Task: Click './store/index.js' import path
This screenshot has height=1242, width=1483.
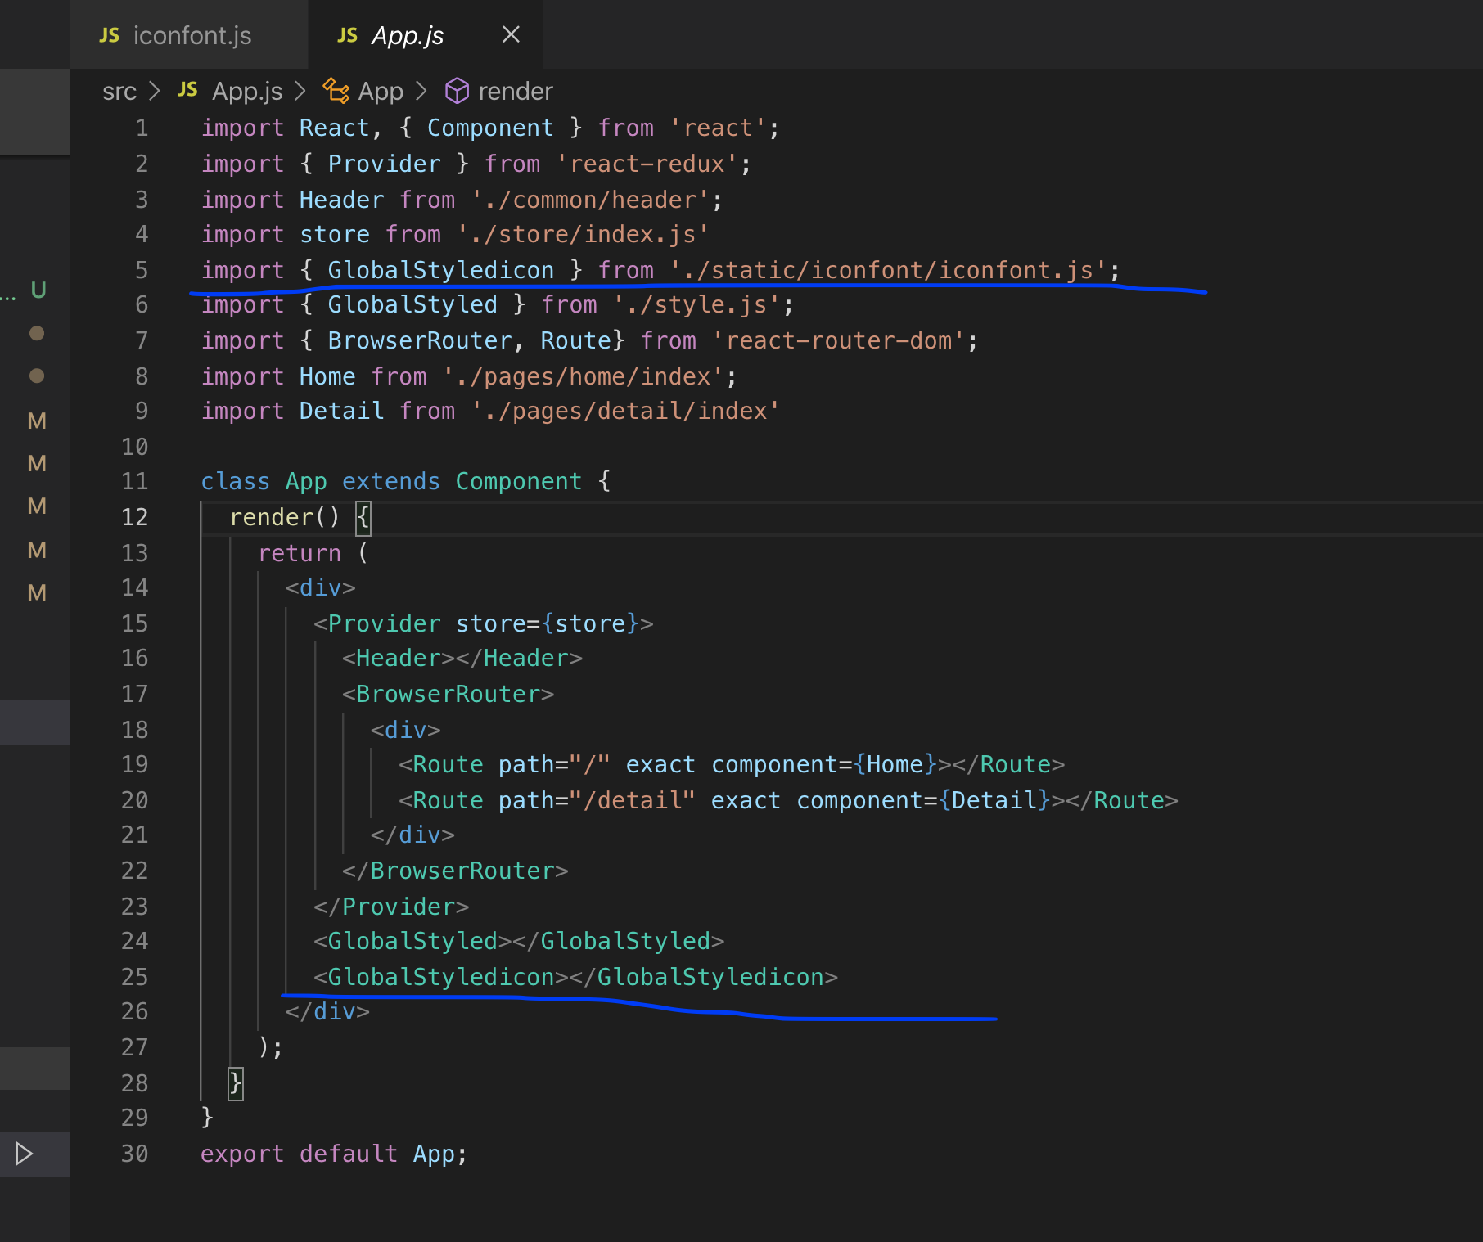Action: pos(583,234)
